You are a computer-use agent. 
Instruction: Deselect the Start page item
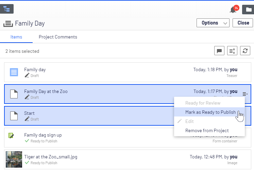tap(85, 116)
